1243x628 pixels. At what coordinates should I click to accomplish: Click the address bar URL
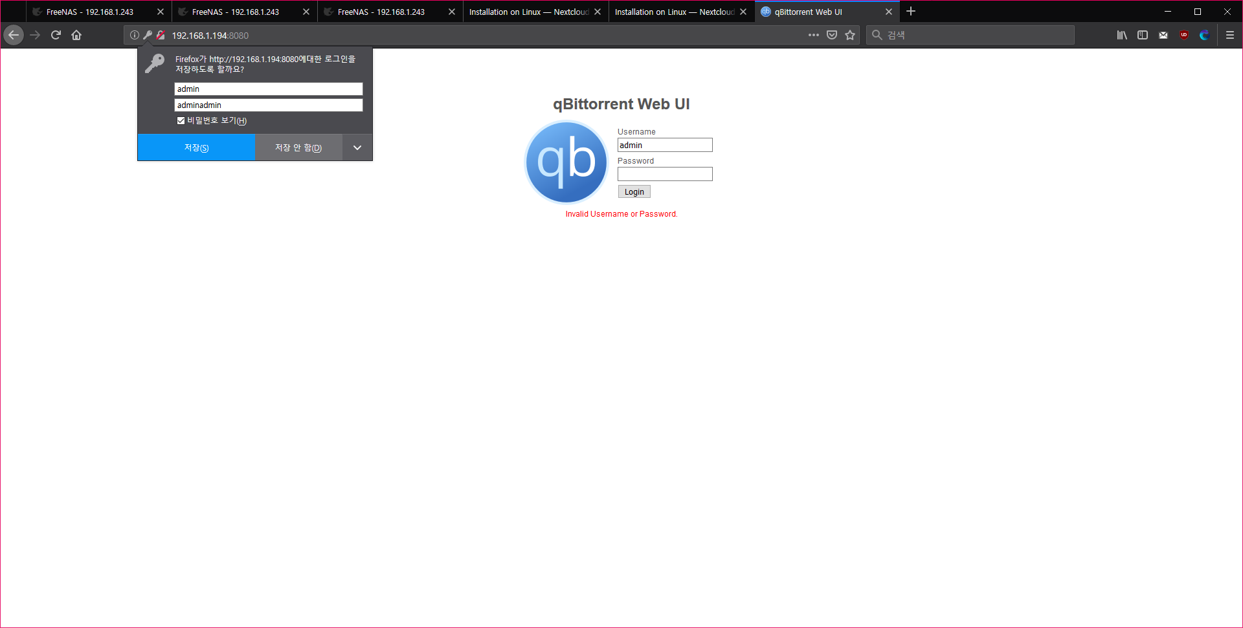210,36
